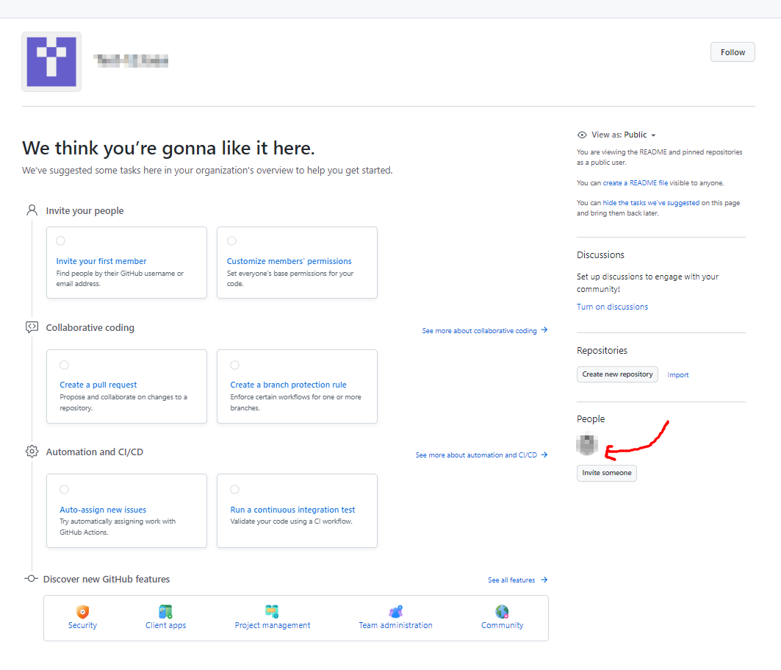Image resolution: width=781 pixels, height=670 pixels.
Task: Toggle the Create a pull request circle
Action: click(x=64, y=365)
